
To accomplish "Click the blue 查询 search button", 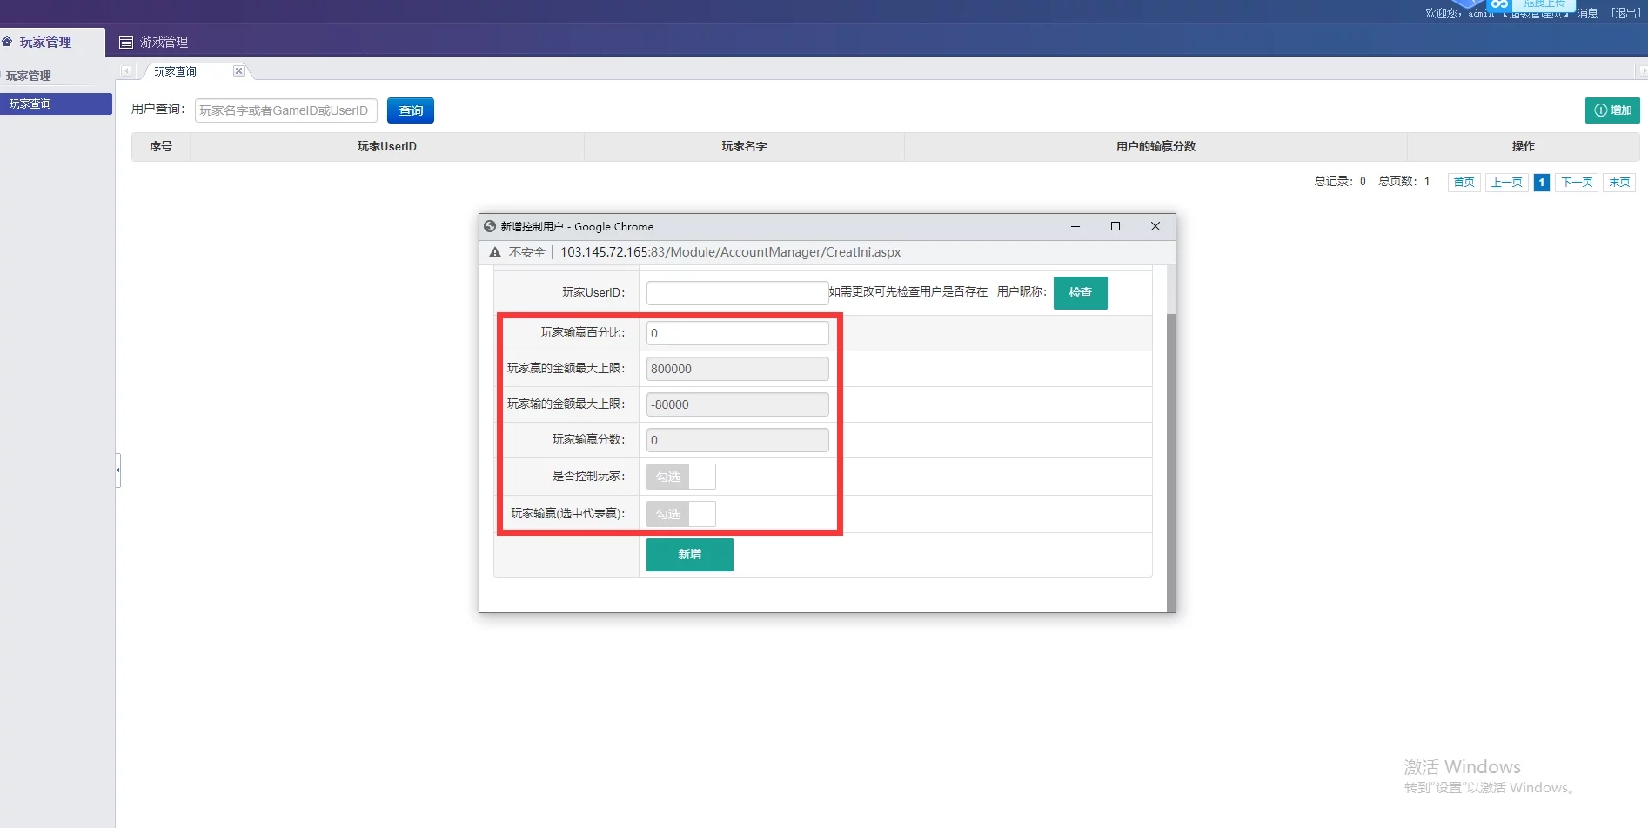I will 411,110.
